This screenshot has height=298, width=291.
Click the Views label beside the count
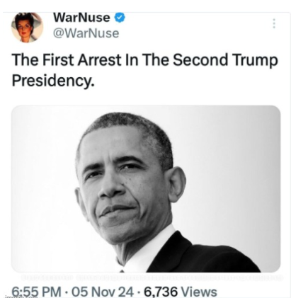click(x=199, y=292)
